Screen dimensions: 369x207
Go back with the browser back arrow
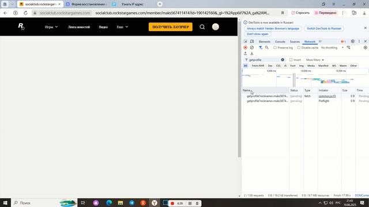tap(5, 13)
